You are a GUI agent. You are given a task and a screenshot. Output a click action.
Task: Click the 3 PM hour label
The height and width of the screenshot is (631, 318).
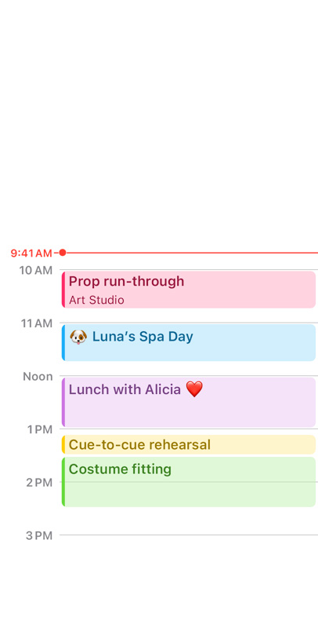click(x=39, y=536)
